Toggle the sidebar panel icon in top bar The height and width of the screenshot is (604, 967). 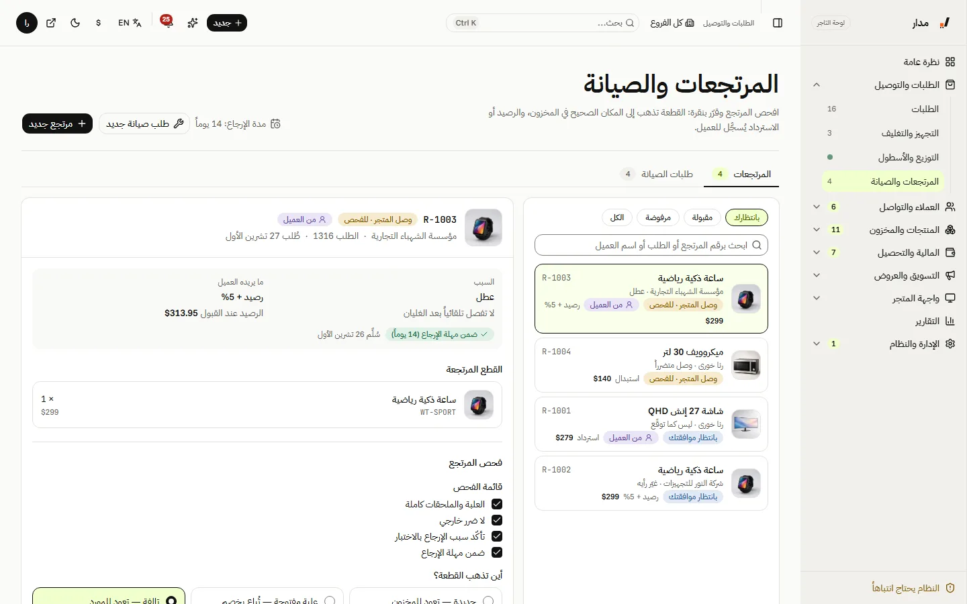[x=778, y=23]
